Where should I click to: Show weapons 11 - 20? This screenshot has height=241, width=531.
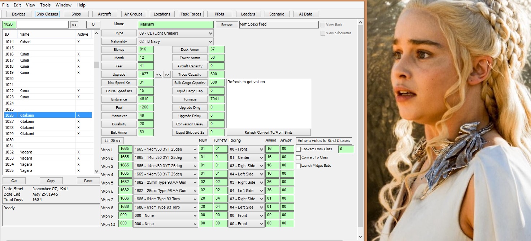(x=113, y=140)
